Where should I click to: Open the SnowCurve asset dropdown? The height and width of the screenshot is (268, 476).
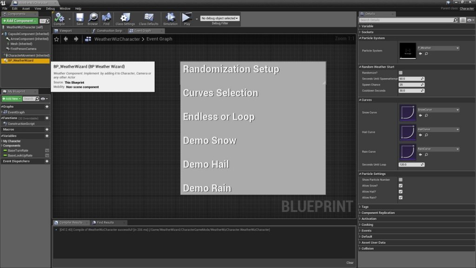point(438,110)
